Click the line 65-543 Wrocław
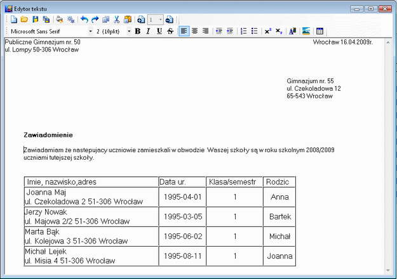This screenshot has height=279, width=397. click(x=309, y=96)
